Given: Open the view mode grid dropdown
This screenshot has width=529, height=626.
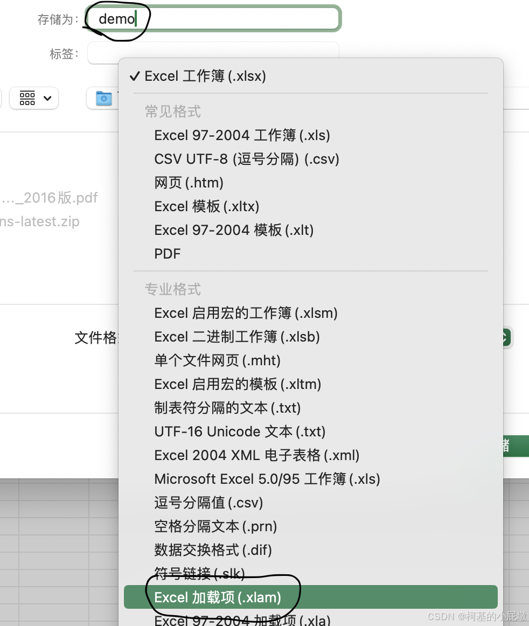Looking at the screenshot, I should pos(34,98).
